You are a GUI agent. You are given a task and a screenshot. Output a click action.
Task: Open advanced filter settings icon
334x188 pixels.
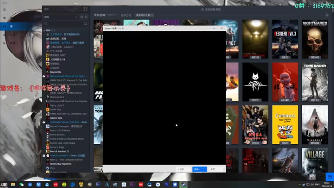tap(86, 24)
